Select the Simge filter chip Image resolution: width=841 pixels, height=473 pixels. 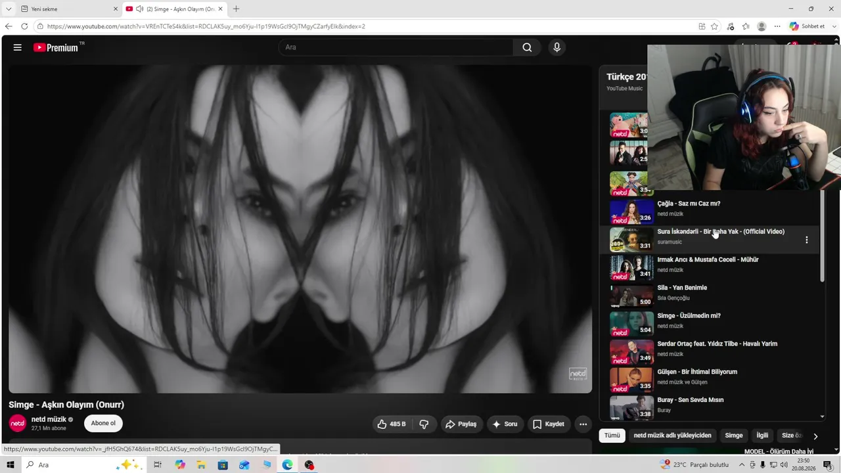(x=733, y=436)
